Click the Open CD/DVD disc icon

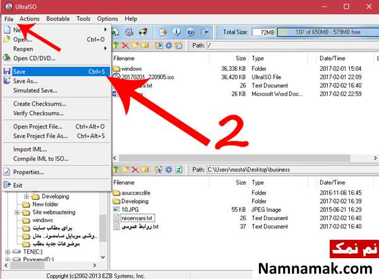click(x=7, y=58)
